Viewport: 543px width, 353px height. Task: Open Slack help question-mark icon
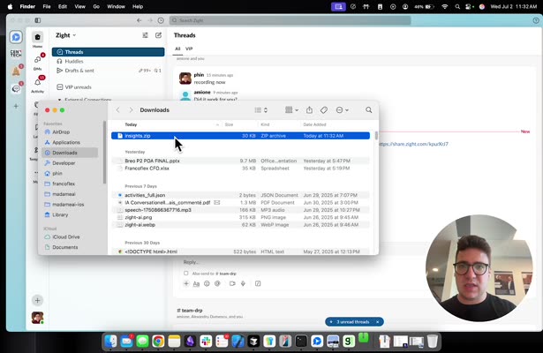(x=536, y=20)
